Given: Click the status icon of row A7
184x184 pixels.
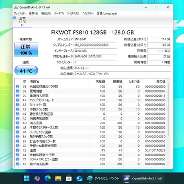Looking at the screenshot, I should 18,100.
